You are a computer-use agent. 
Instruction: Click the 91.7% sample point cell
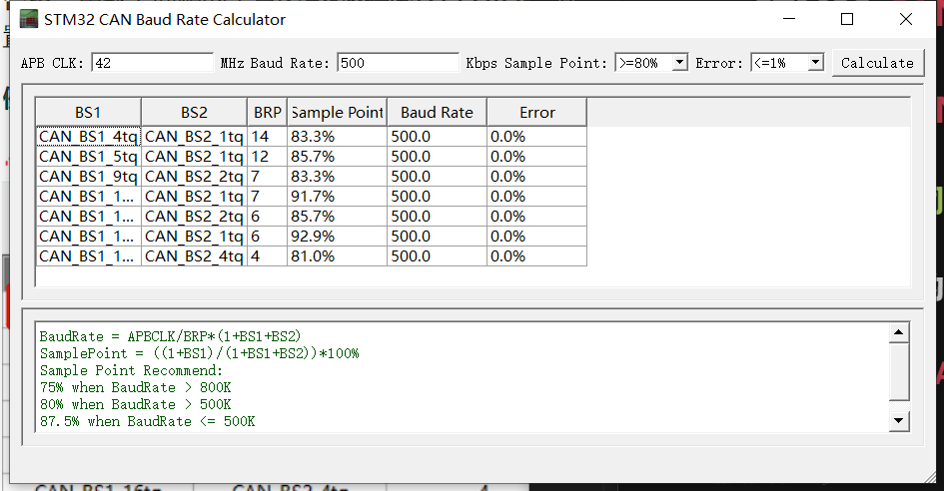click(x=338, y=197)
